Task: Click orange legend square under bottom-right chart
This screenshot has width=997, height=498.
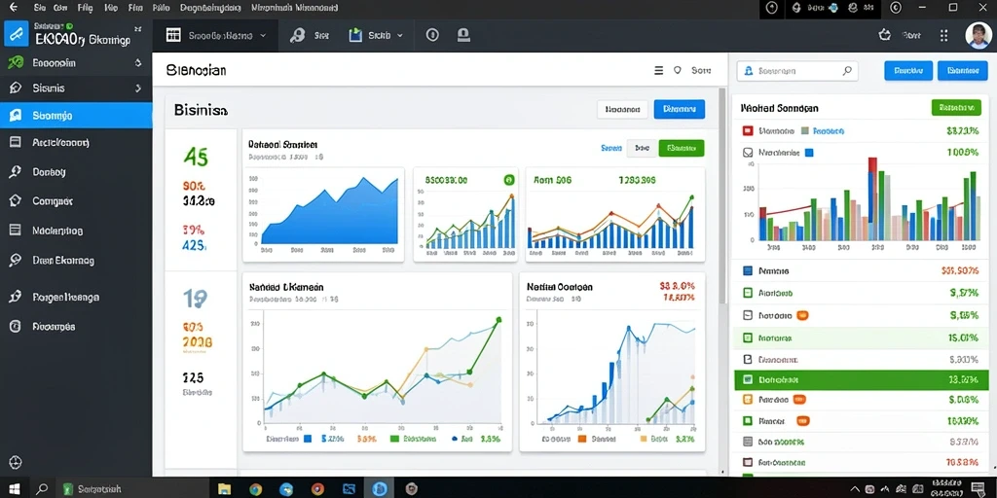Action: [x=582, y=439]
